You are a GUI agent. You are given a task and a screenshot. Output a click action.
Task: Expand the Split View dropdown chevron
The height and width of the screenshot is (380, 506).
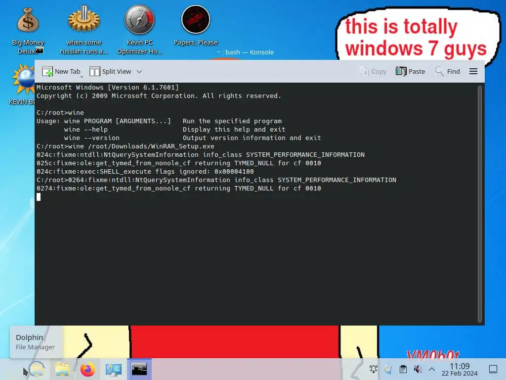tap(139, 71)
